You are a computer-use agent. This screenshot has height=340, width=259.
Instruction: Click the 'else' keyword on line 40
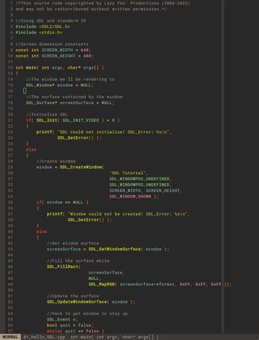[x=42, y=231]
